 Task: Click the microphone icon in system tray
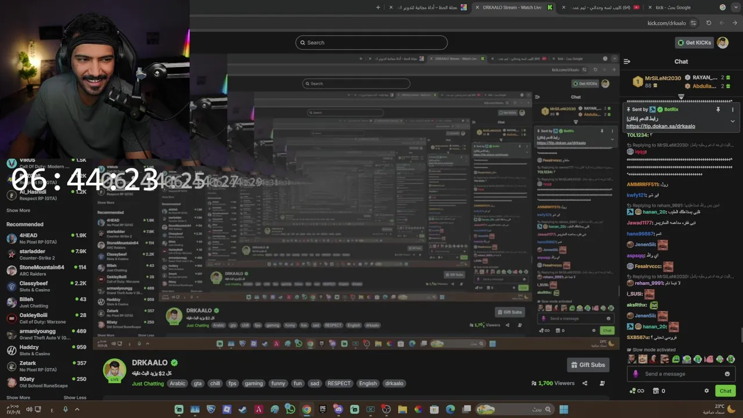click(65, 409)
